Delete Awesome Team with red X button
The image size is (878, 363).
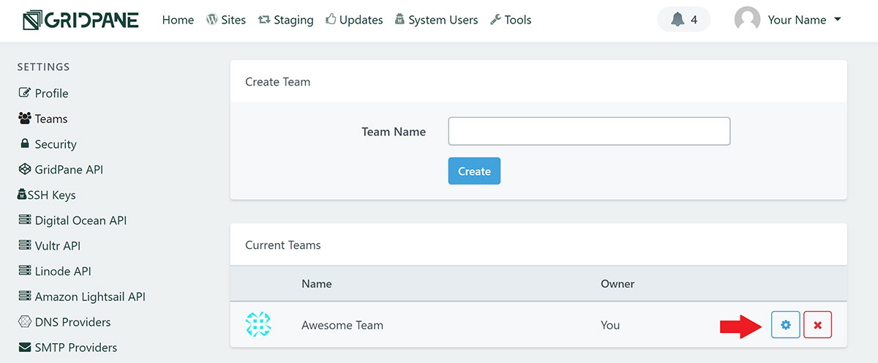pyautogui.click(x=817, y=325)
